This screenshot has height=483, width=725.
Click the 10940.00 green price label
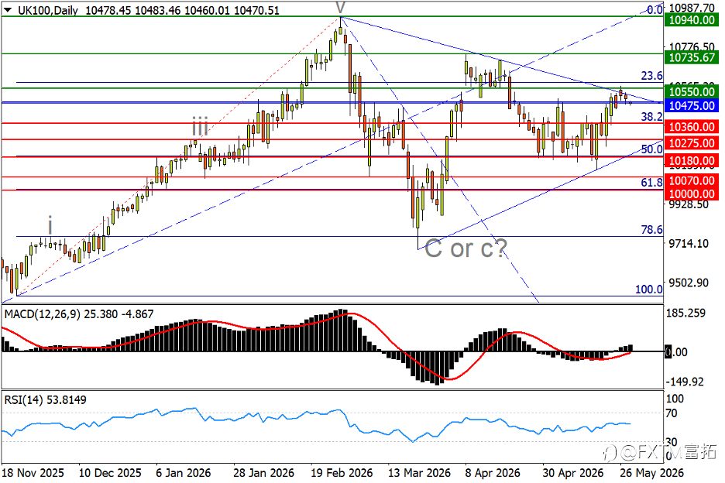tap(692, 20)
